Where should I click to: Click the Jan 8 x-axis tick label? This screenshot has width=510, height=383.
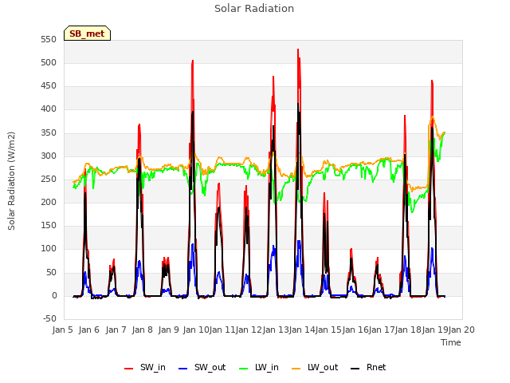tap(143, 330)
